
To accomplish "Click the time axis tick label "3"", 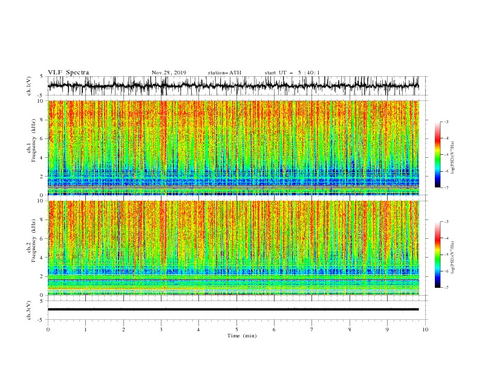I will click(161, 329).
